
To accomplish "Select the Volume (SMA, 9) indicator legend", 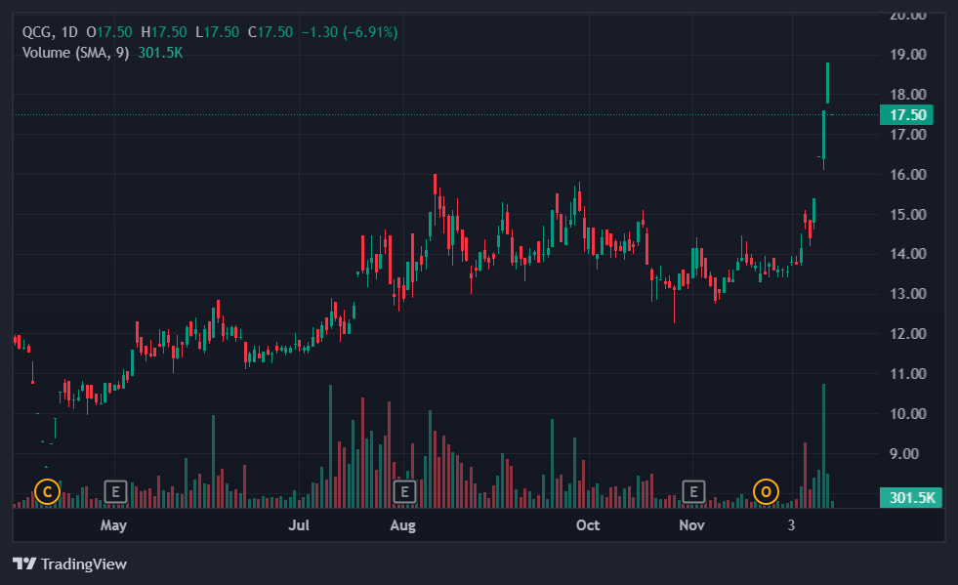I will tap(76, 53).
